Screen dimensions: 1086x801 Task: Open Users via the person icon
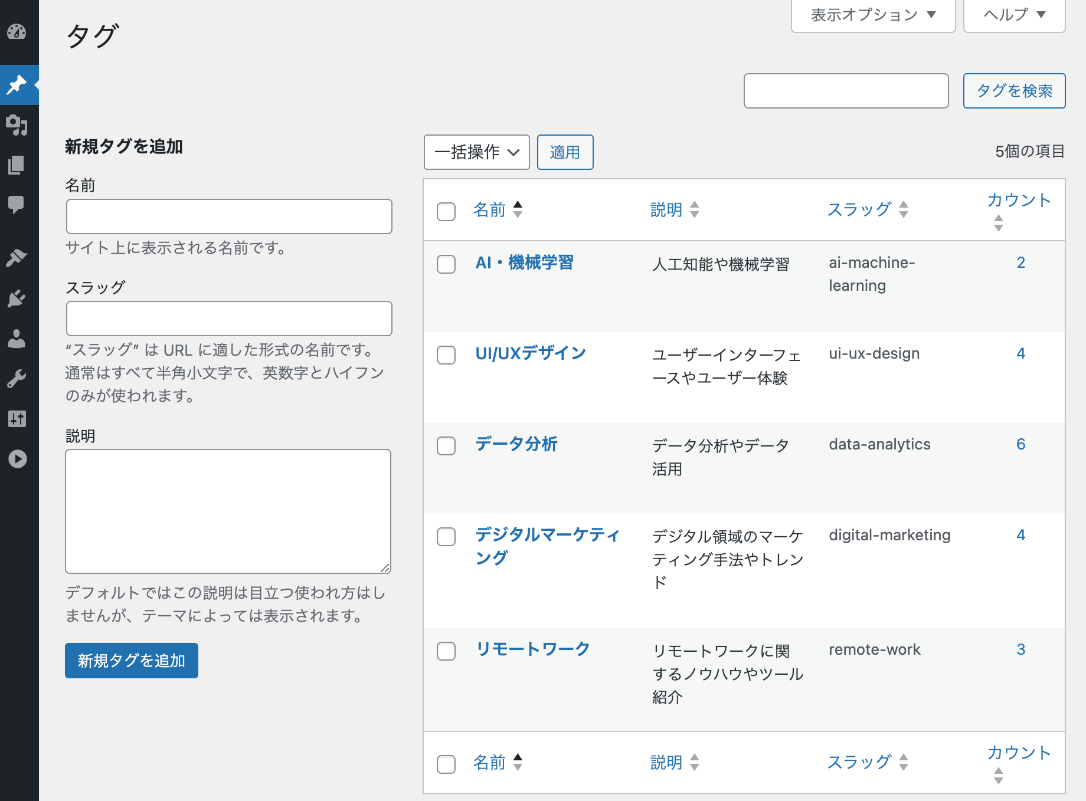pyautogui.click(x=17, y=339)
